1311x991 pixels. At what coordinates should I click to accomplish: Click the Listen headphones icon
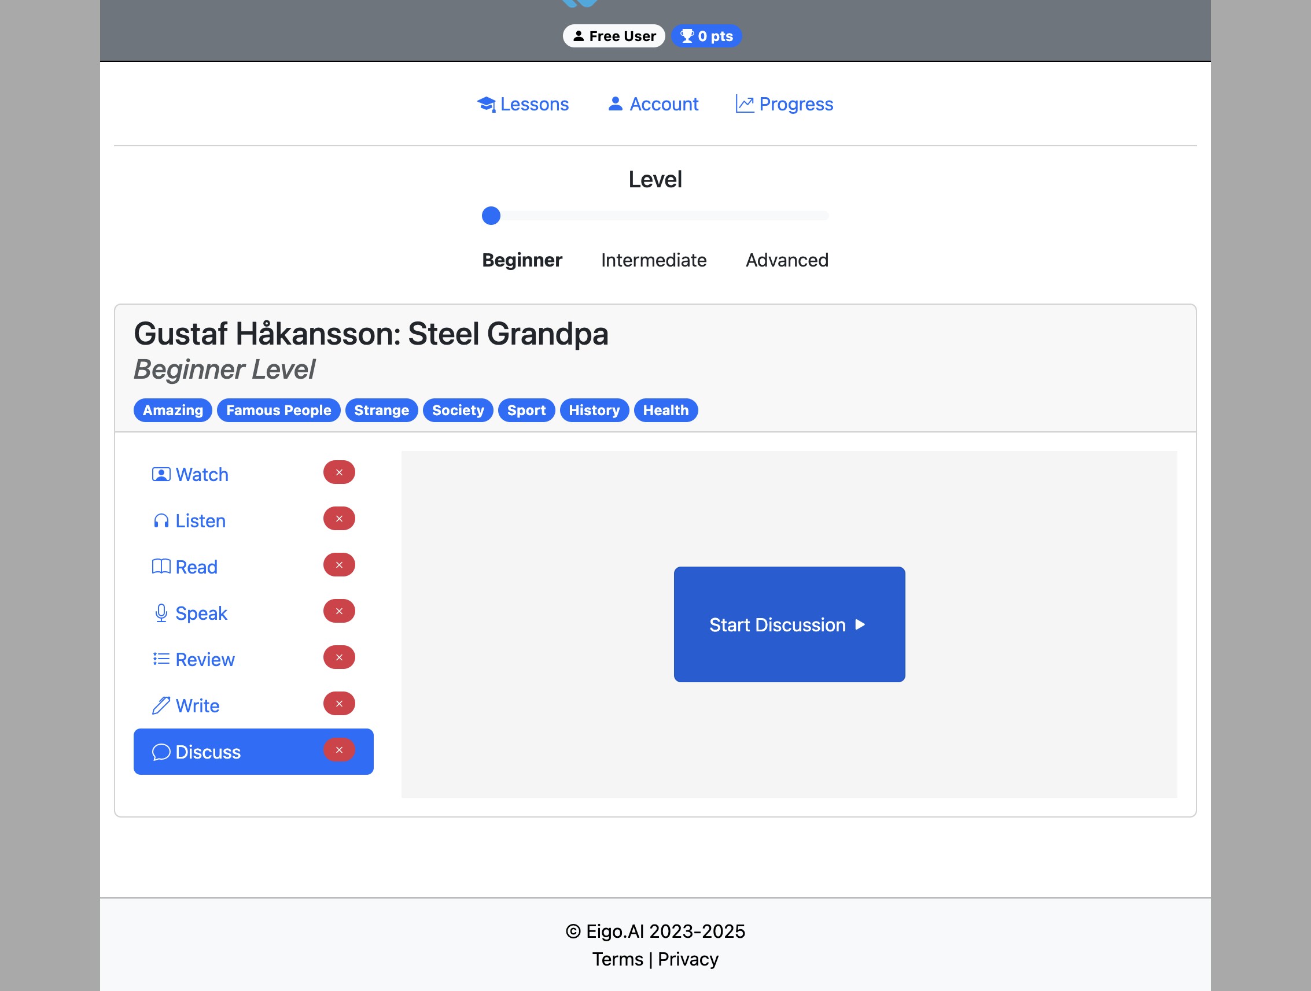(x=161, y=521)
